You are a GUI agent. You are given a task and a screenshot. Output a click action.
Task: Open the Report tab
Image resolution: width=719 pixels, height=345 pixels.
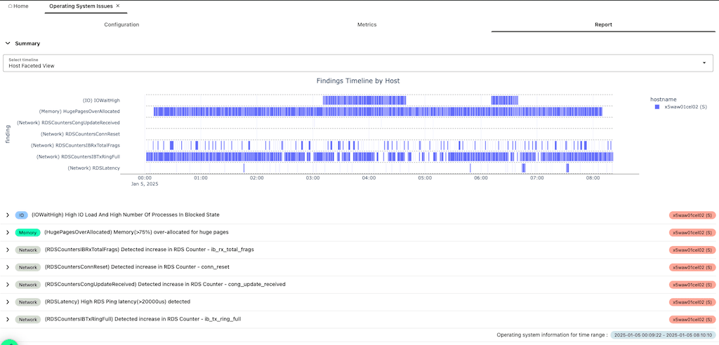click(x=603, y=25)
